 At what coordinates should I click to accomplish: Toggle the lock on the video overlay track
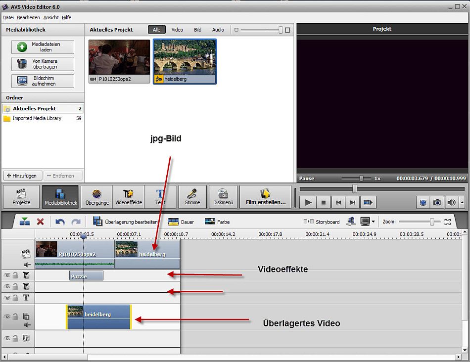(16, 316)
